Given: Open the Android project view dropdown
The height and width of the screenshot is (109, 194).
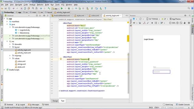Looking at the screenshot, I should [x=17, y=15].
